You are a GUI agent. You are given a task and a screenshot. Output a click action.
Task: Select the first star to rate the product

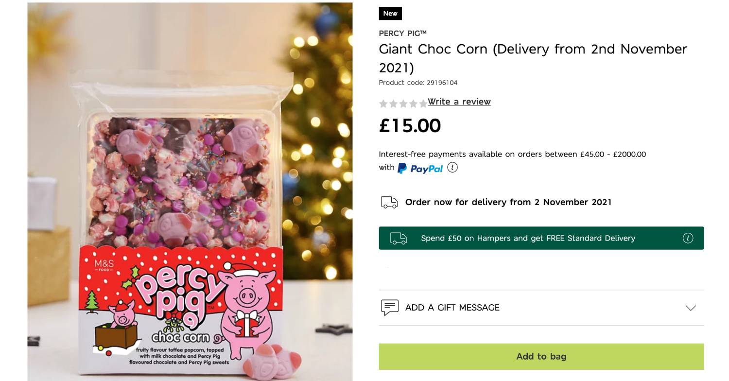click(383, 103)
